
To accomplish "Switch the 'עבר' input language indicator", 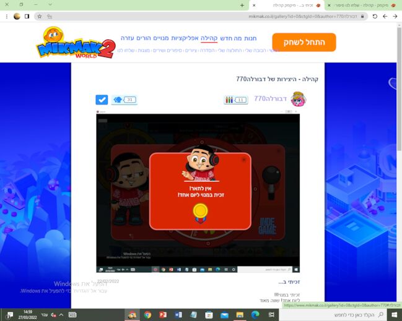I will 45,315.
